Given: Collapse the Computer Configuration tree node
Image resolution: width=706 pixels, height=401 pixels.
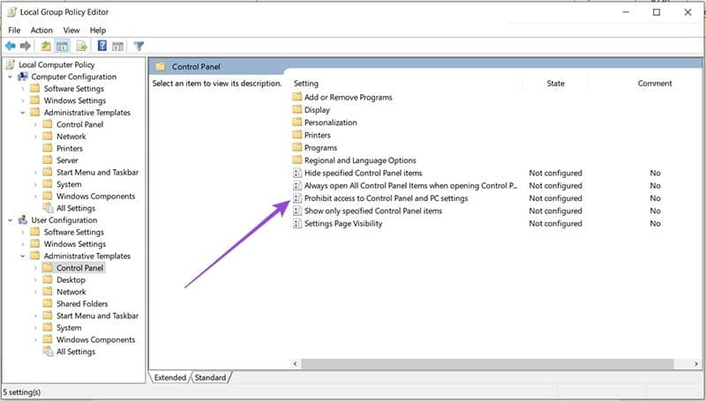Looking at the screenshot, I should point(10,77).
